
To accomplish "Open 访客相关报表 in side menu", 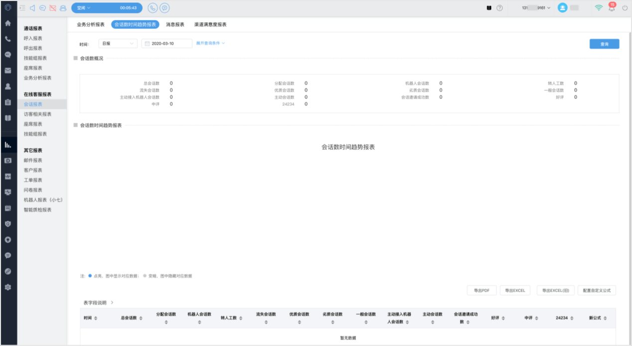I will click(38, 114).
